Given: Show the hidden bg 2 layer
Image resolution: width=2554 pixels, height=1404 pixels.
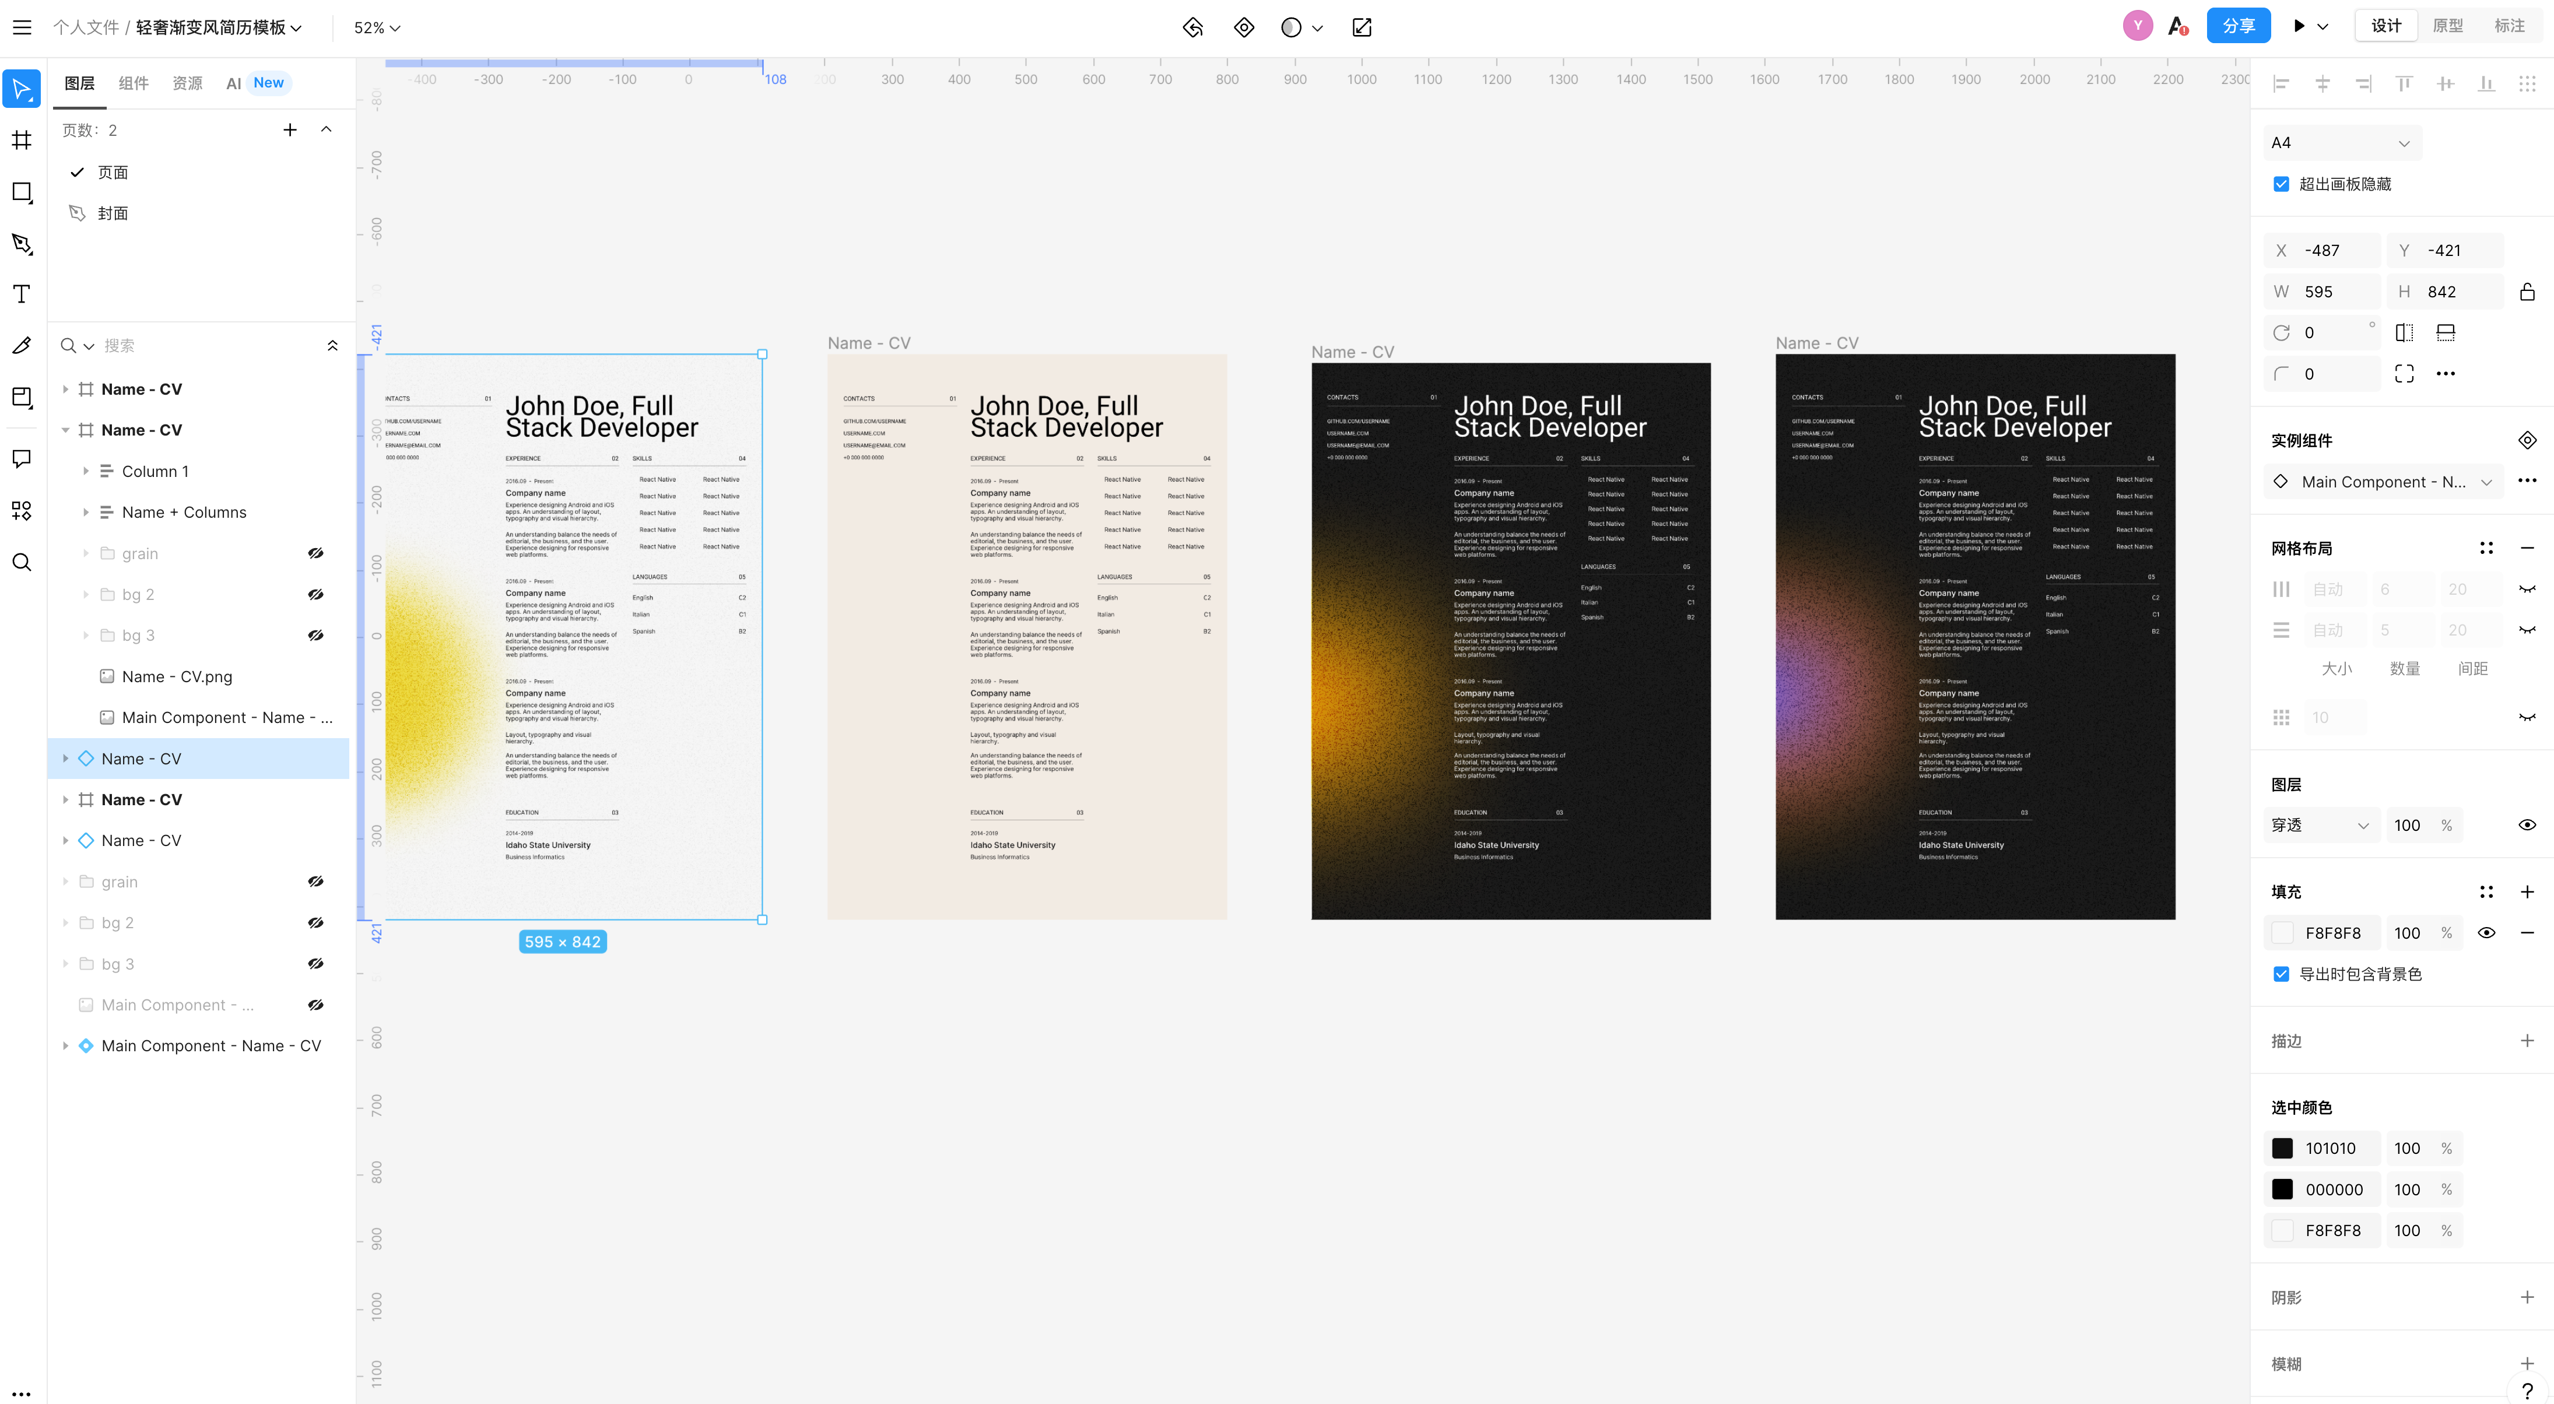Looking at the screenshot, I should point(315,595).
